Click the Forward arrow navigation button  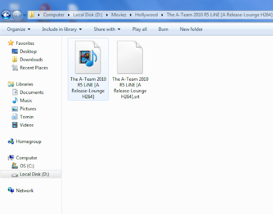[x=17, y=15]
